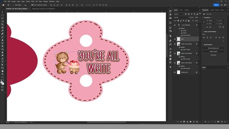Open the layer filter Kind dropdown

pos(179,14)
